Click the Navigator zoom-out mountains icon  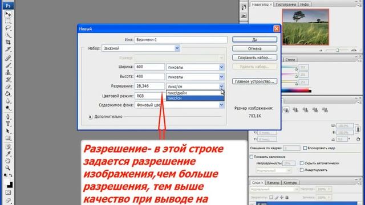click(321, 50)
